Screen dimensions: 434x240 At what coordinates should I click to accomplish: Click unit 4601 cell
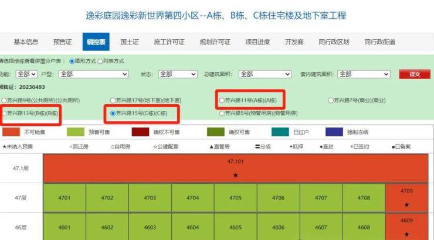(x=64, y=227)
